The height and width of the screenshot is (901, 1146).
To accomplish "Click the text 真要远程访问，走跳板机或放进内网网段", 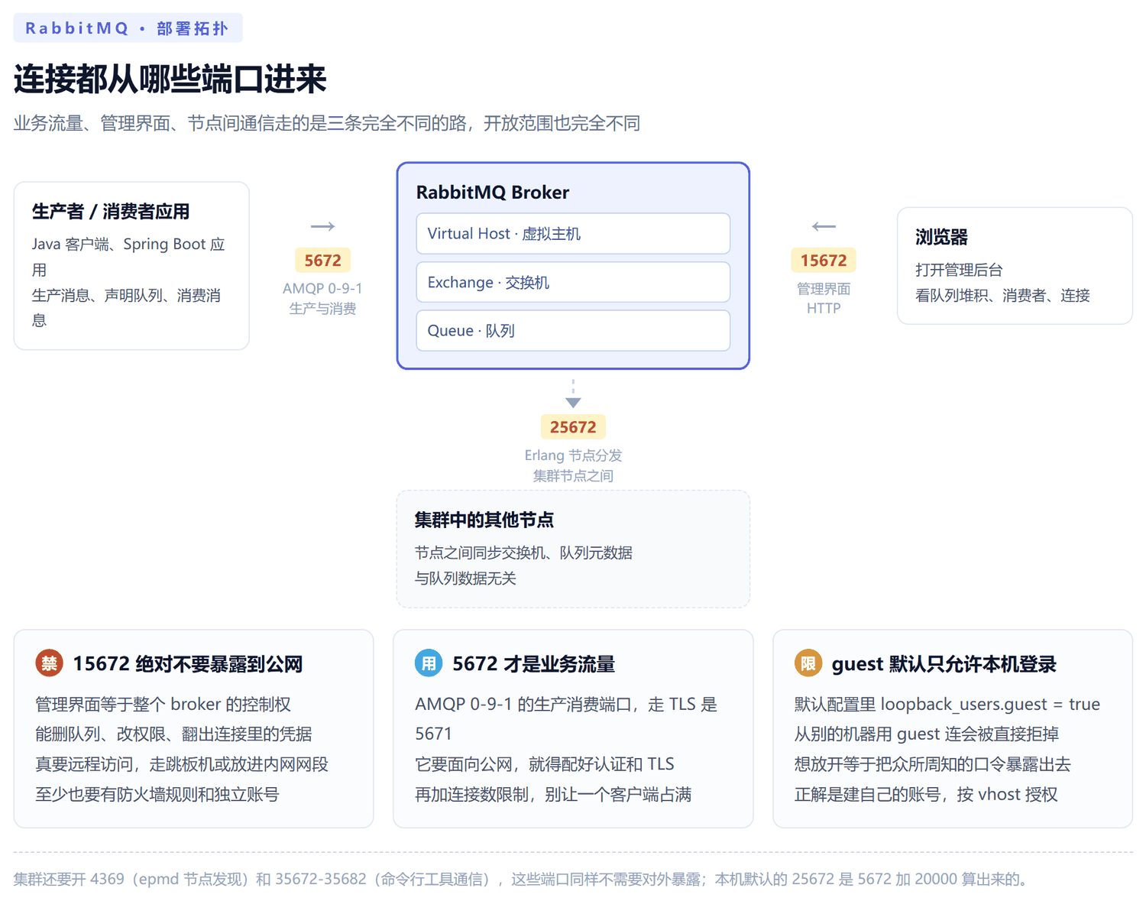I will (x=182, y=764).
